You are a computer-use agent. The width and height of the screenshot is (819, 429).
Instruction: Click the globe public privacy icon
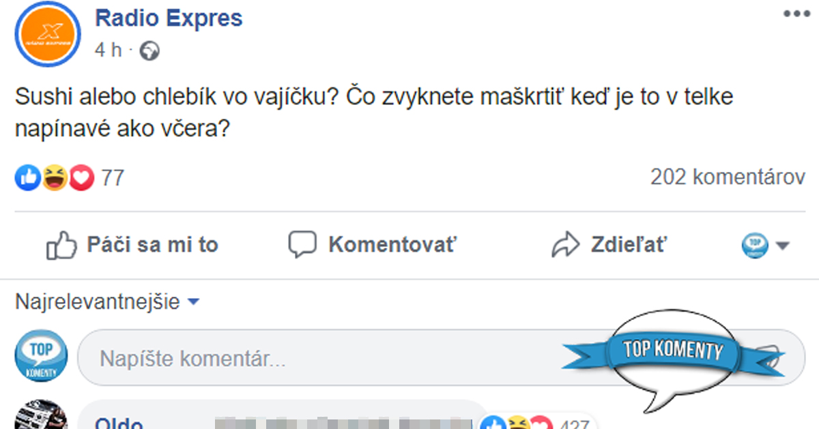click(x=149, y=49)
